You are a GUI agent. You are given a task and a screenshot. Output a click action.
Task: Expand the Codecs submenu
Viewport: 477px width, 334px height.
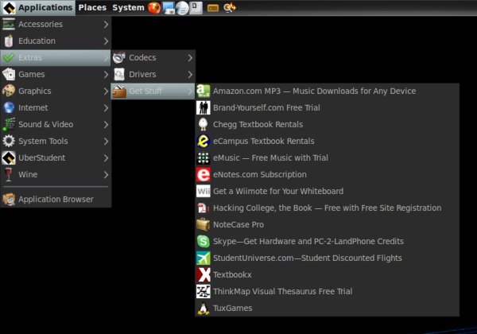point(153,58)
